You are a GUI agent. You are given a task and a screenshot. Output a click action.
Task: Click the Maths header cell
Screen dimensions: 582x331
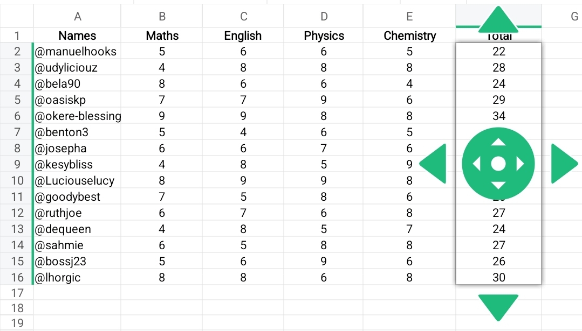(162, 36)
